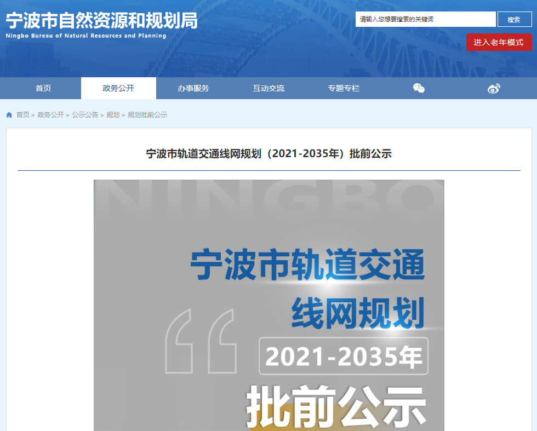Select 政务公开 navigation tab
The image size is (537, 431).
point(118,88)
